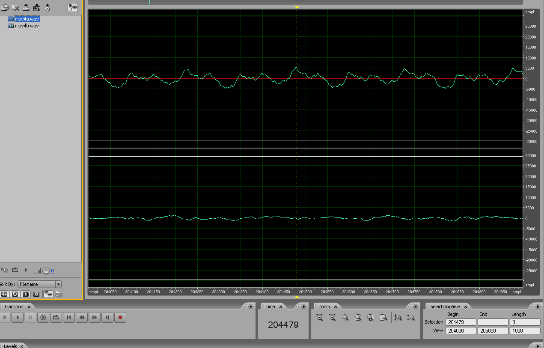Viewport: 544px width, 348px height.
Task: Open the Selection/View panel options menu arrow
Action: pyautogui.click(x=539, y=306)
